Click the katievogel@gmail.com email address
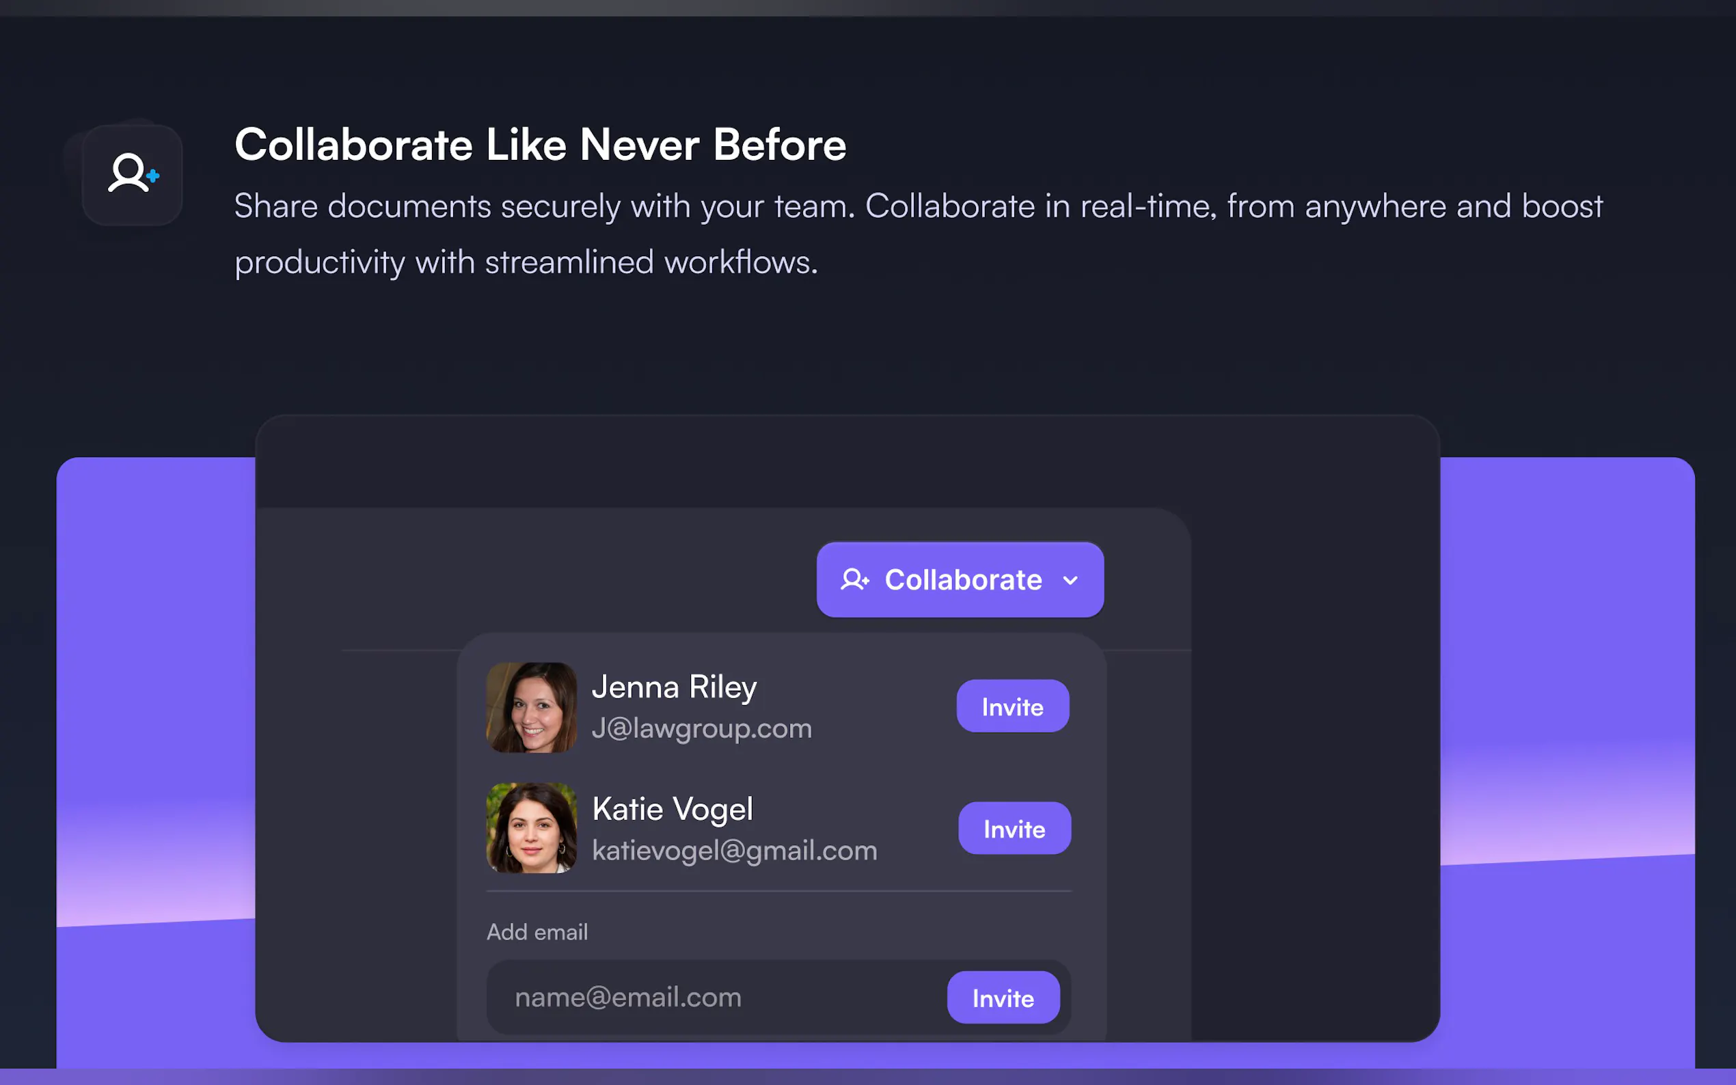The image size is (1736, 1085). pos(734,851)
